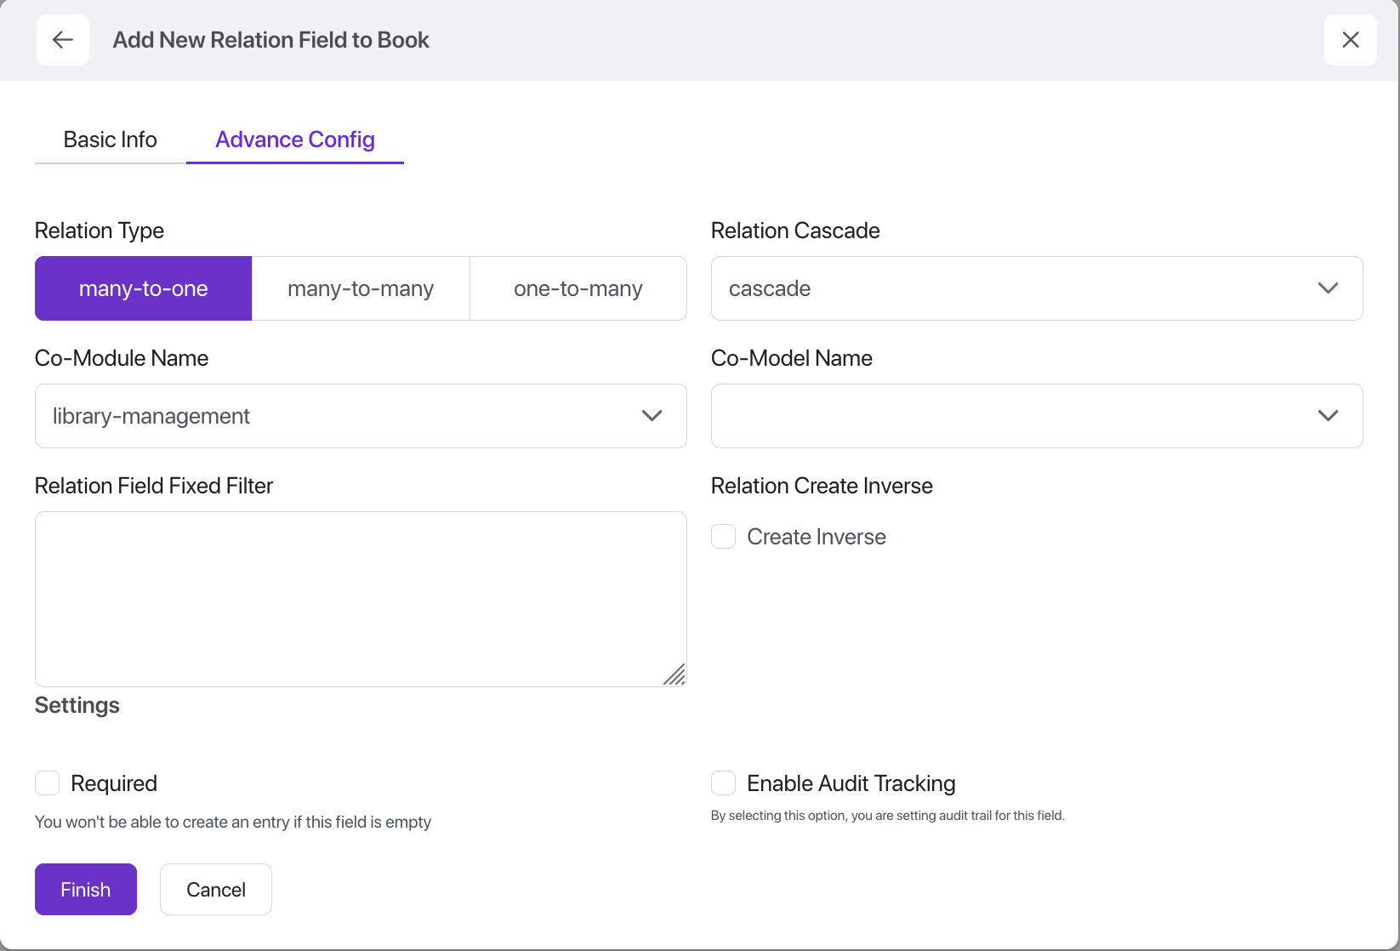This screenshot has width=1400, height=951.
Task: Click the Co-Model Name chevron arrow
Action: [x=1328, y=416]
